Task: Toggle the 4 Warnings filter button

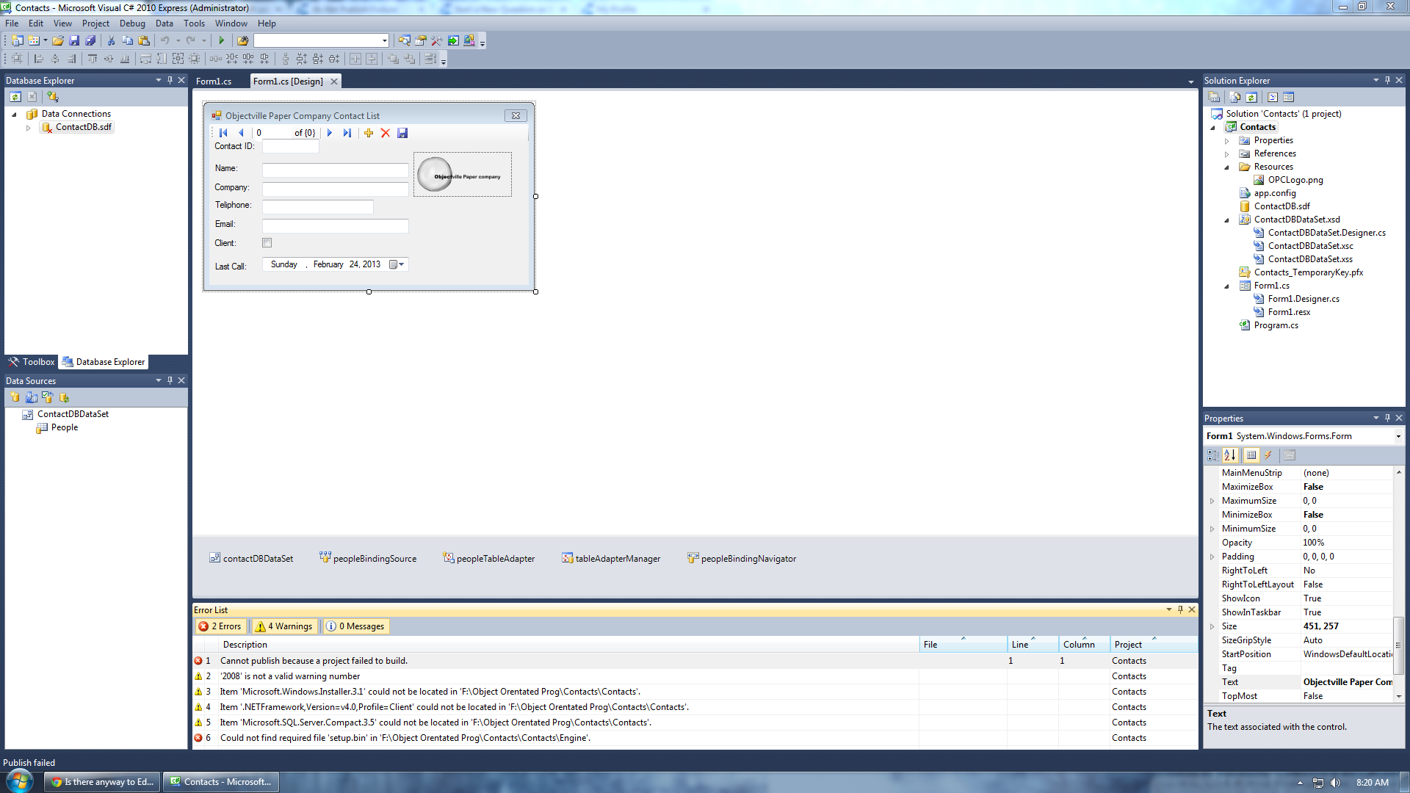Action: (283, 626)
